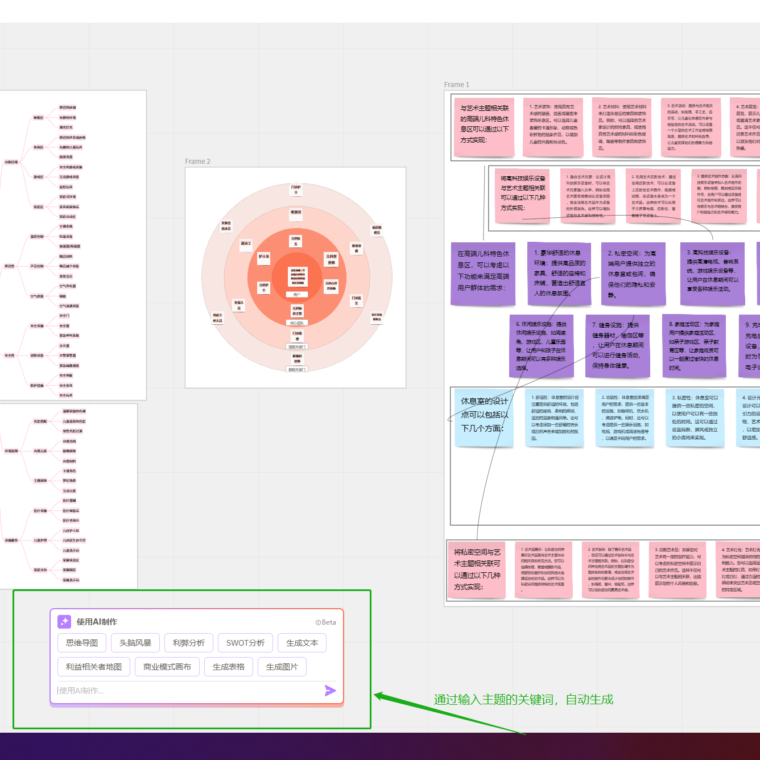Click the 自然元素 branch node
The image size is (760, 760).
(40, 451)
